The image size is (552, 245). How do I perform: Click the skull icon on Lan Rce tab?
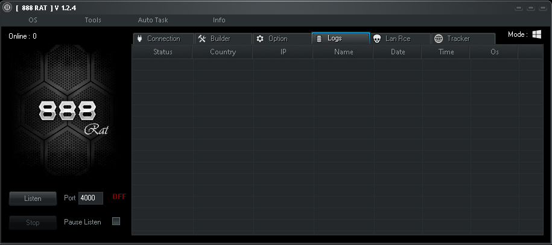tap(377, 39)
